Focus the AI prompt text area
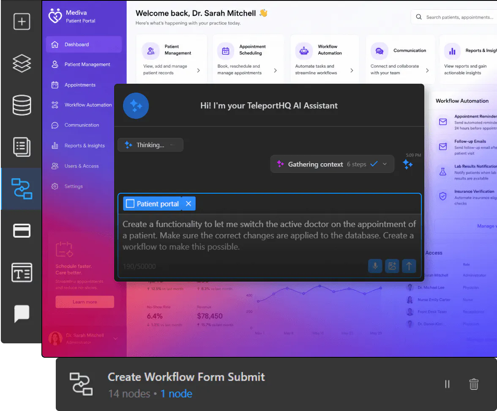The width and height of the screenshot is (497, 411). pos(269,236)
